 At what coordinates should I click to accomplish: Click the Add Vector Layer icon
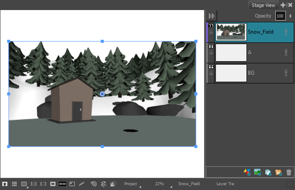click(247, 173)
